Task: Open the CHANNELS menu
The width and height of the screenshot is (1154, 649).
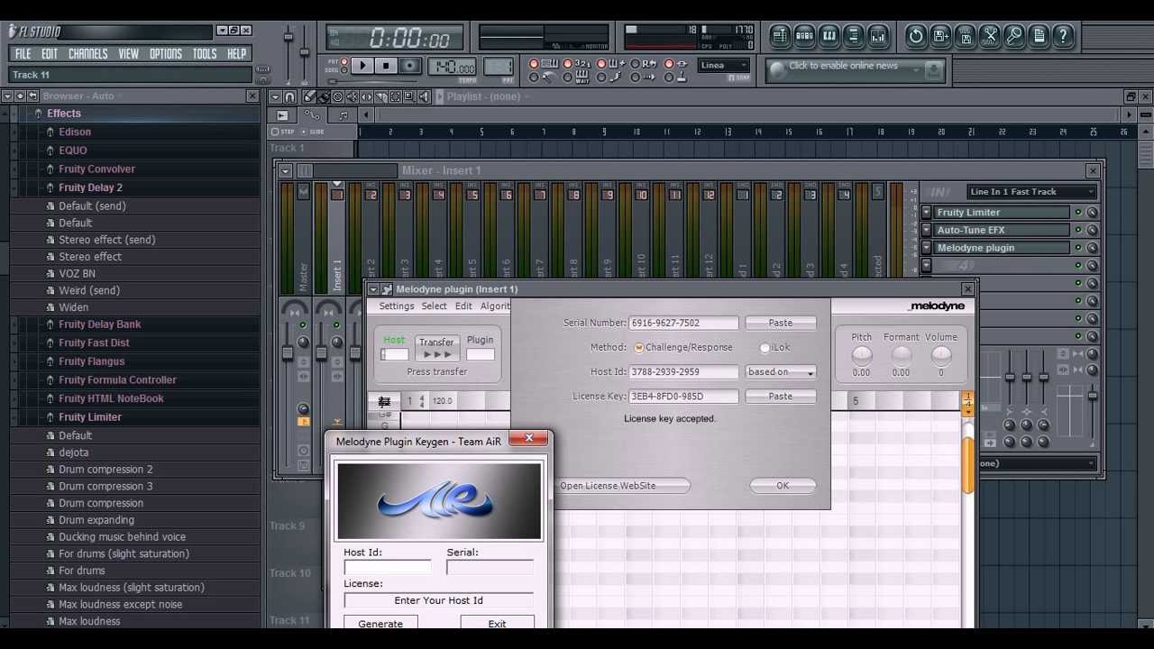Action: point(87,54)
